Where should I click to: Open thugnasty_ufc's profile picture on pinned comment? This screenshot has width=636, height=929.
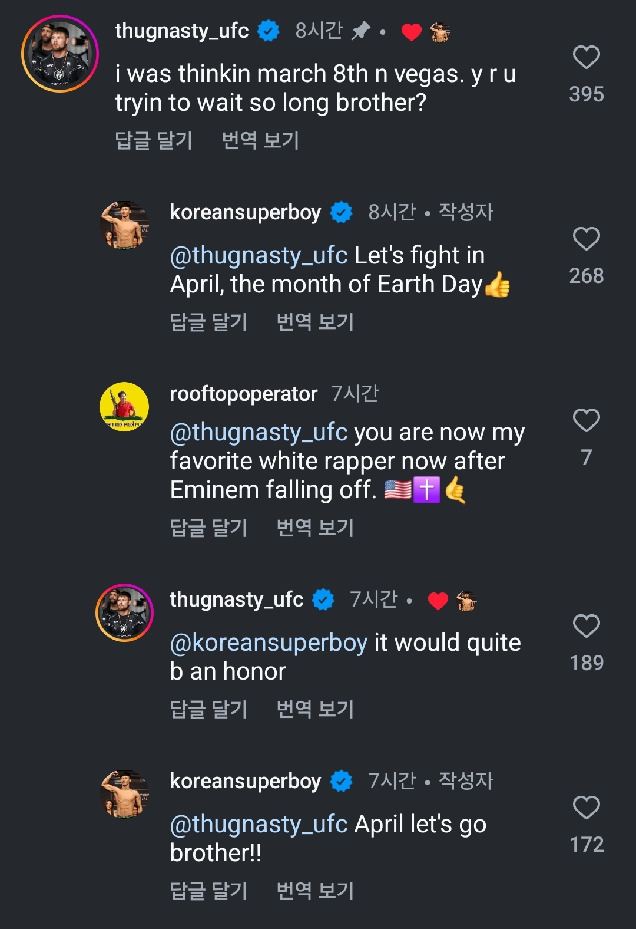59,54
